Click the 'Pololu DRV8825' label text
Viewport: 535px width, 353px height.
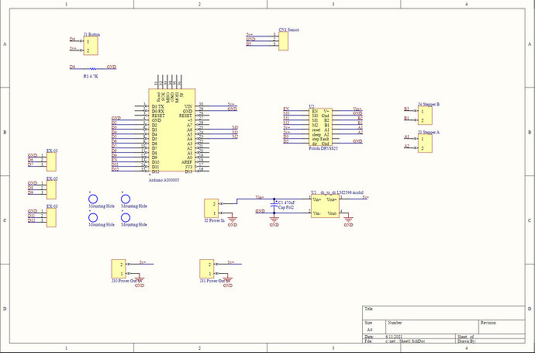tap(323, 148)
